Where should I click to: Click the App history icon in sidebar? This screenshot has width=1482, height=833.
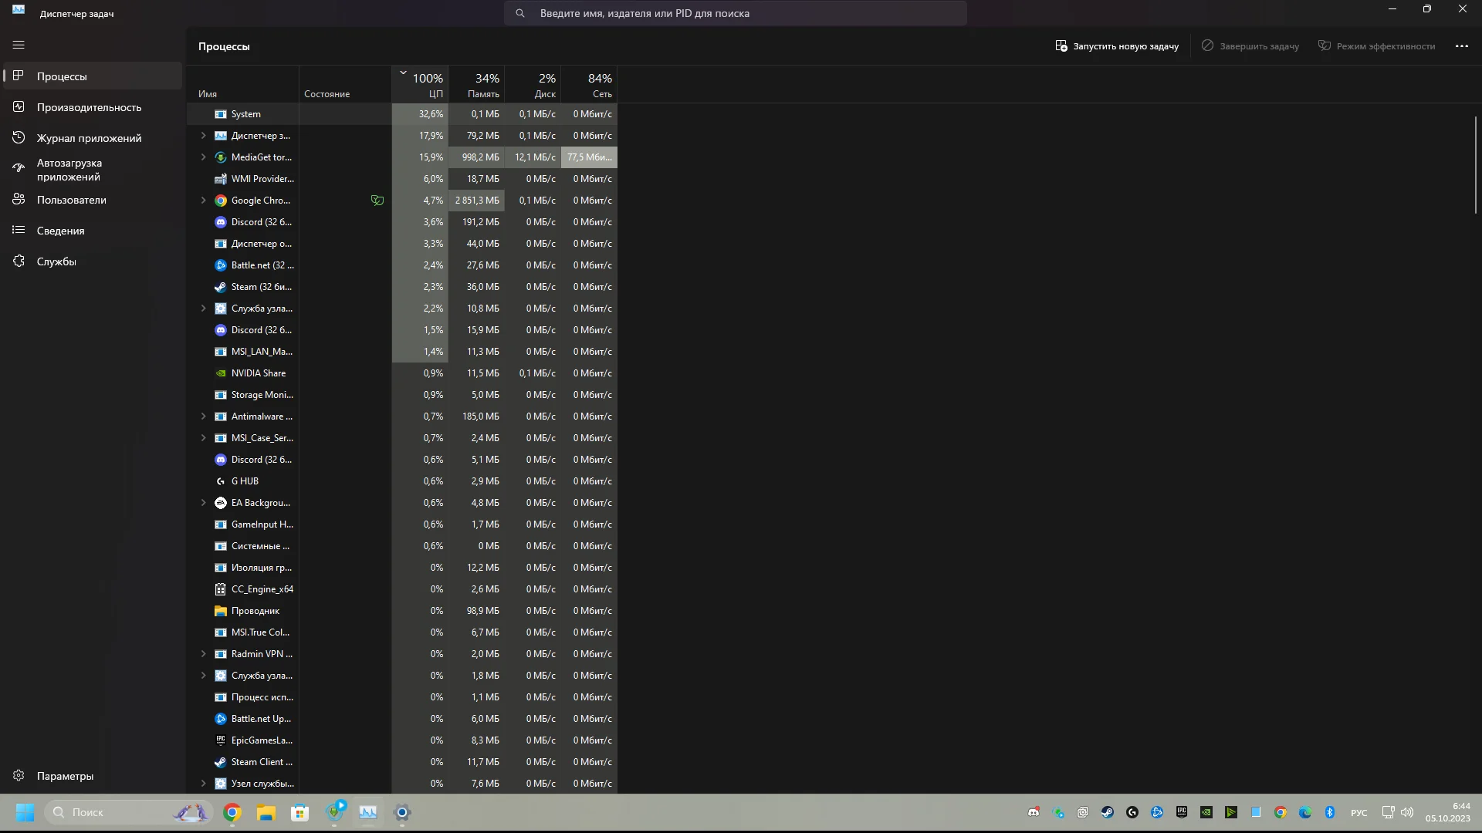click(x=19, y=138)
